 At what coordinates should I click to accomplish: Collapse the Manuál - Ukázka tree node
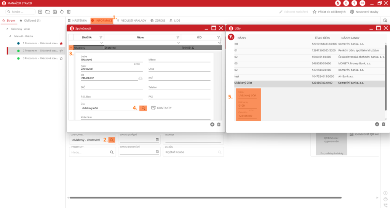pyautogui.click(x=11, y=36)
